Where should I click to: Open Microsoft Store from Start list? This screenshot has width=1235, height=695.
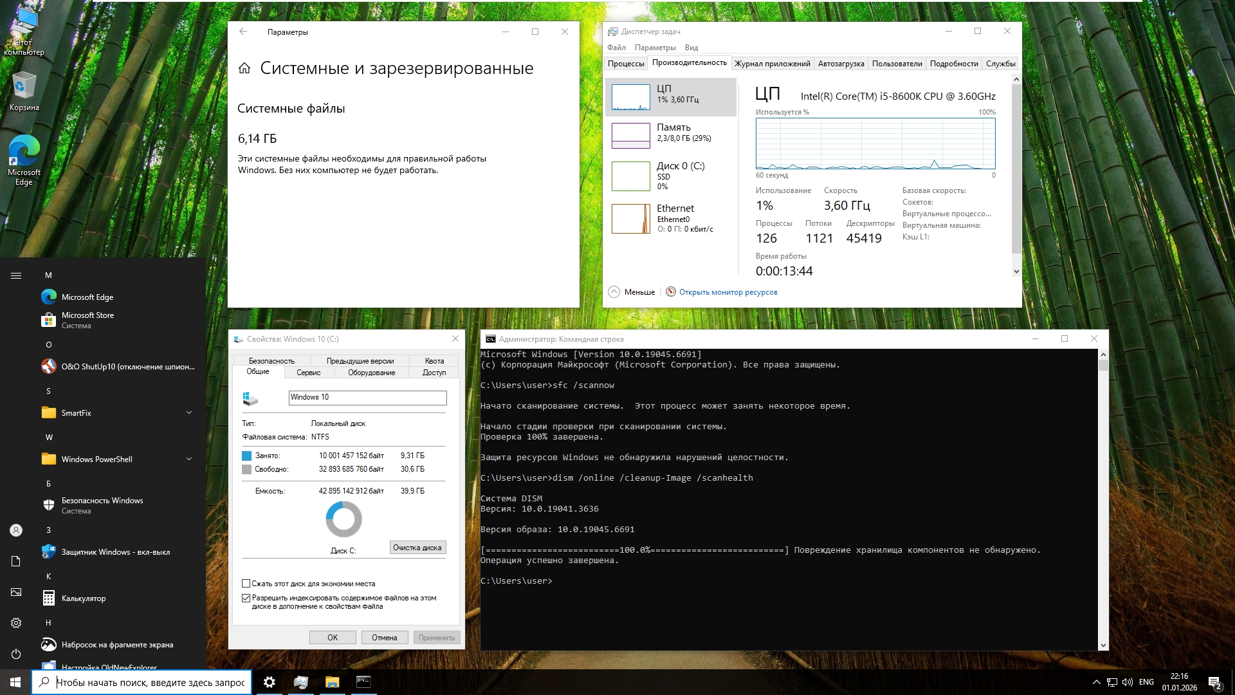pyautogui.click(x=87, y=320)
